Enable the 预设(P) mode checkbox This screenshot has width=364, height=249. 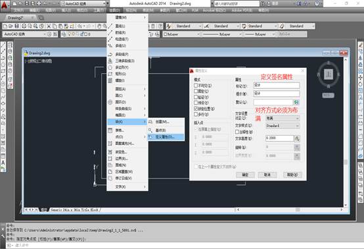196,103
